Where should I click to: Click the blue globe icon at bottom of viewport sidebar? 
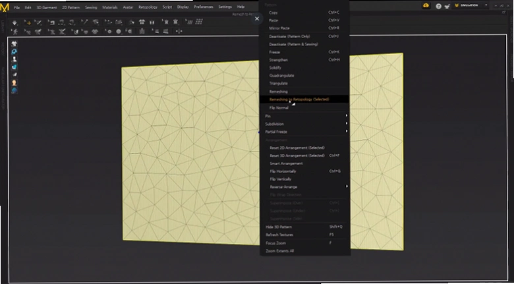tap(14, 91)
